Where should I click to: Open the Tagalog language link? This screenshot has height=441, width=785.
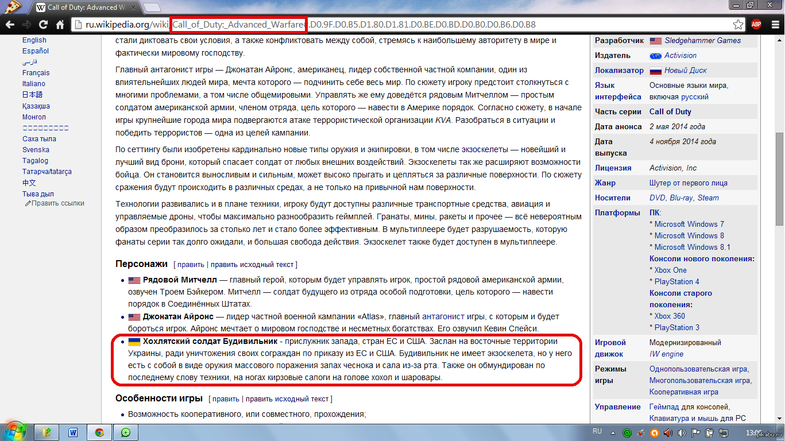pos(35,161)
